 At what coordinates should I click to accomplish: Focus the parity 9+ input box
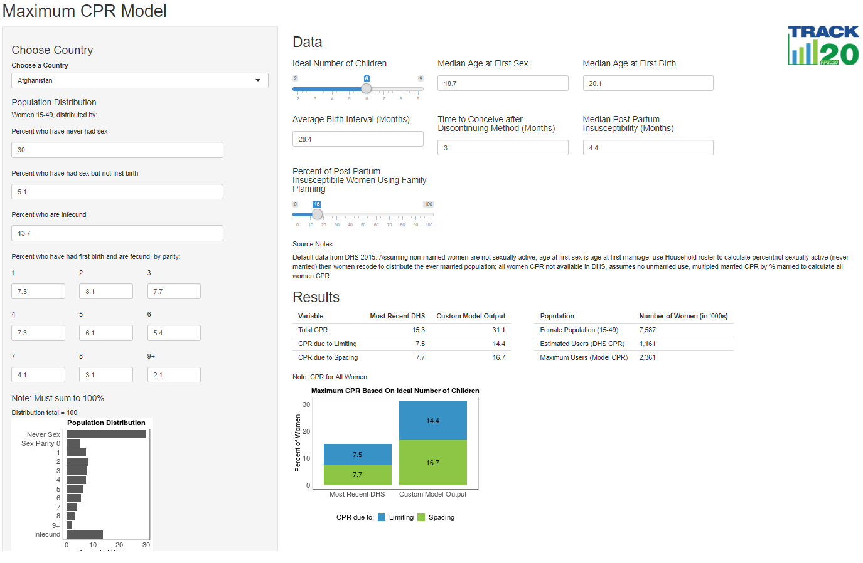[x=174, y=375]
